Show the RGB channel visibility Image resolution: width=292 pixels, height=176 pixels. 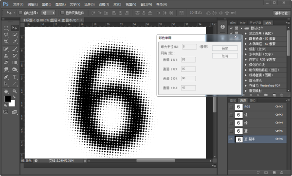click(231, 107)
